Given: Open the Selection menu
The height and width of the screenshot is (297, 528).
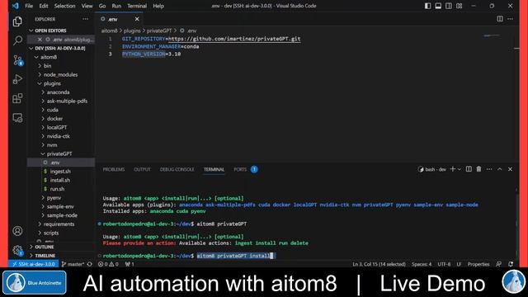Looking at the screenshot, I should coord(64,6).
